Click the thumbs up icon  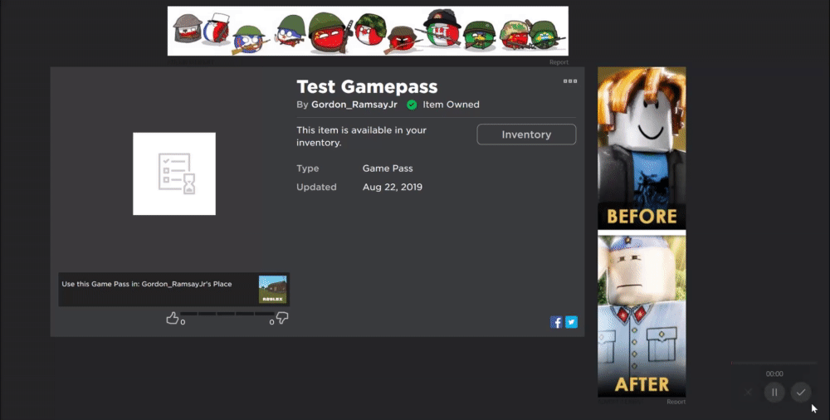click(172, 318)
